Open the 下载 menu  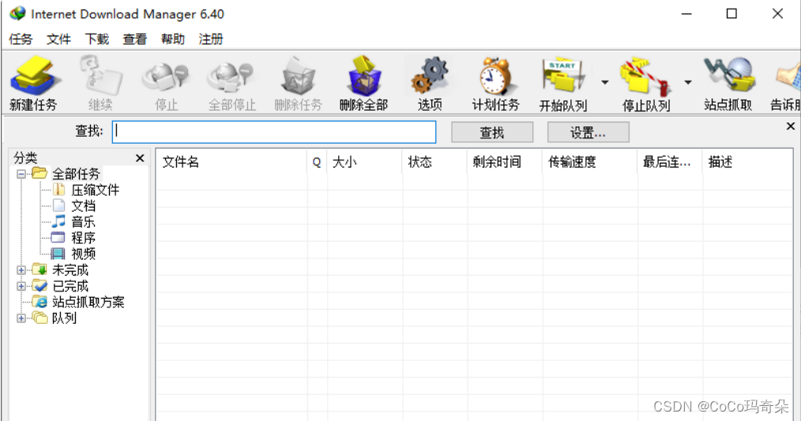coord(97,39)
